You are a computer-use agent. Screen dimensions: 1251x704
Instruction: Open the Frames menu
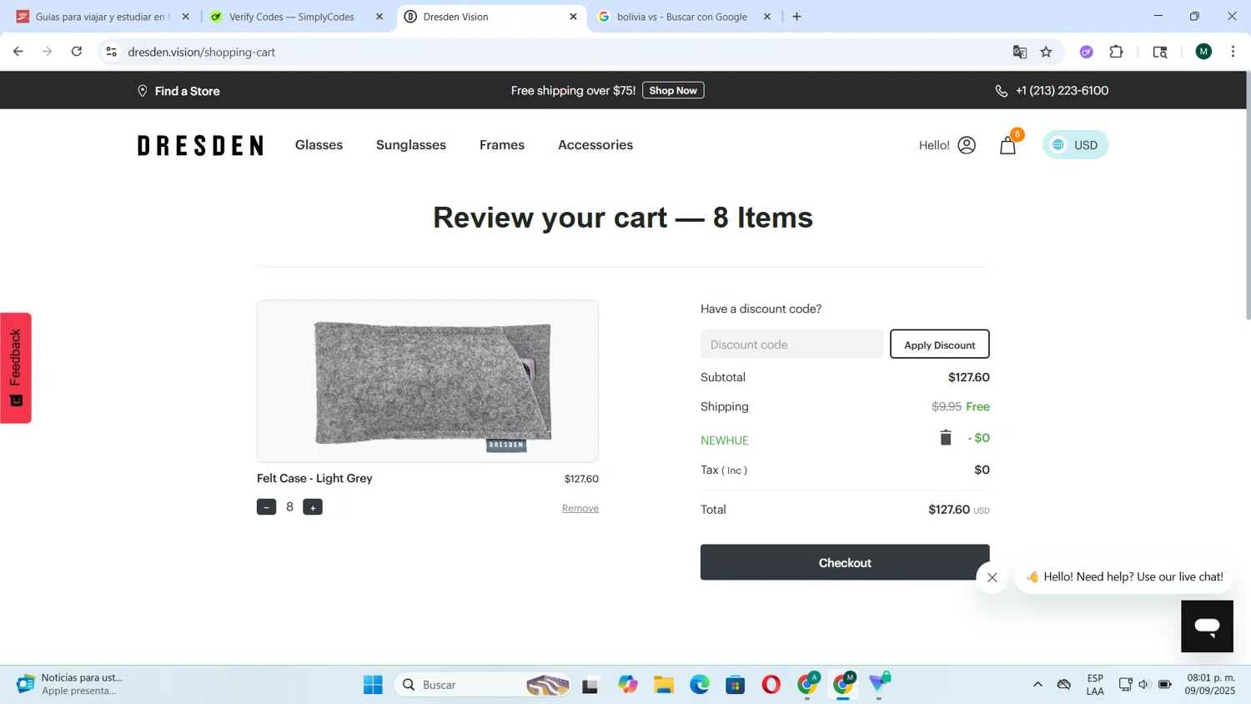(x=502, y=145)
